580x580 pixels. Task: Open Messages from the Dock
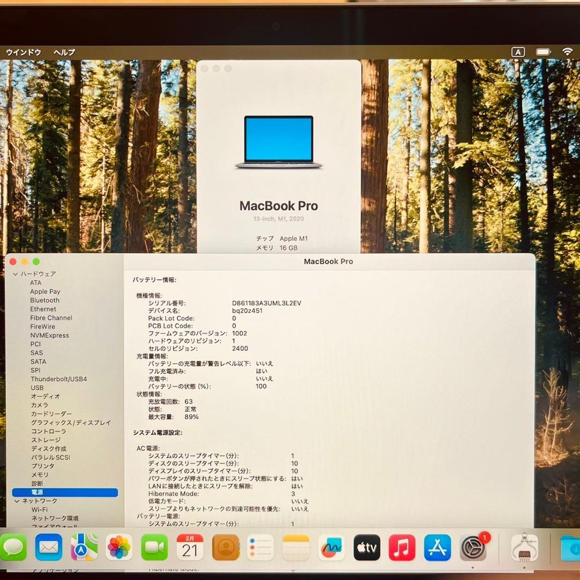tap(13, 548)
